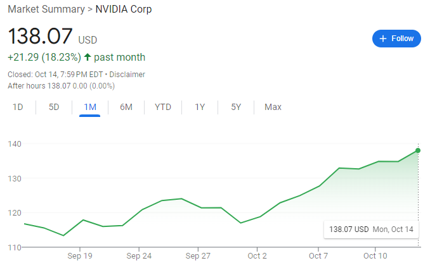Select the 1Y time range tab
The height and width of the screenshot is (263, 430).
(200, 107)
